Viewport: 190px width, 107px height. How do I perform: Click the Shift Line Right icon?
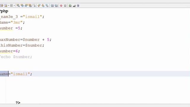(x=56, y=6)
